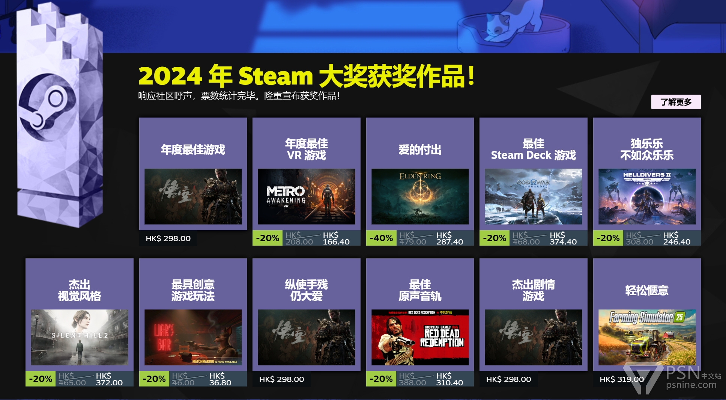Open the Liar's Bar game thumbnail
This screenshot has width=726, height=400.
[x=193, y=337]
